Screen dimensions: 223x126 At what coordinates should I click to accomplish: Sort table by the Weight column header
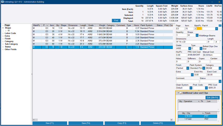click(x=100, y=25)
